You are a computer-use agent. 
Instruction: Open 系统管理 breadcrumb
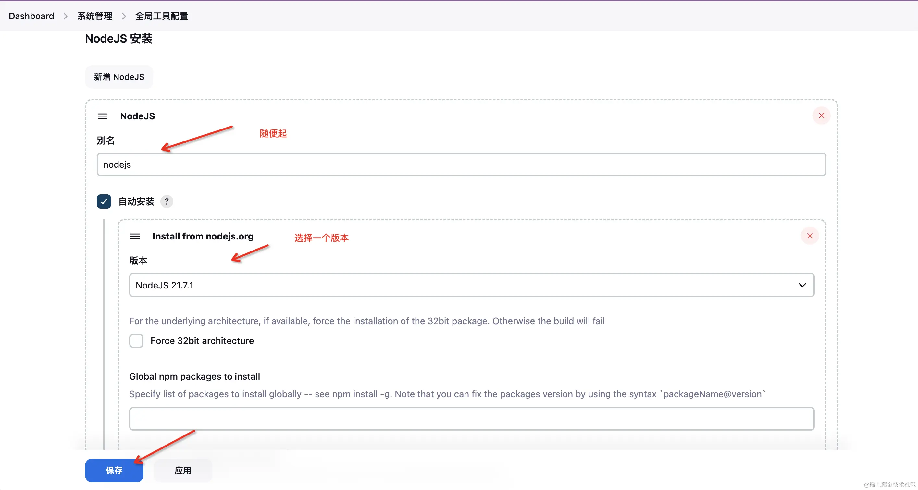click(x=95, y=17)
